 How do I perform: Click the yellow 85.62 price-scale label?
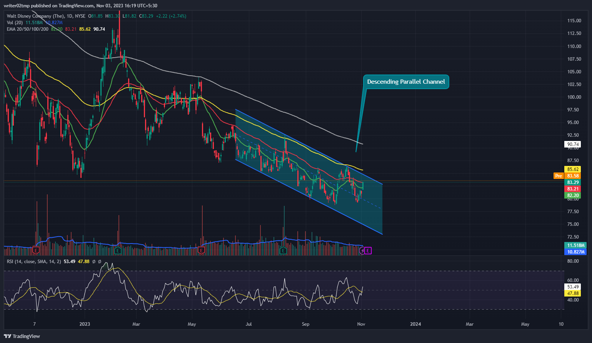point(573,169)
